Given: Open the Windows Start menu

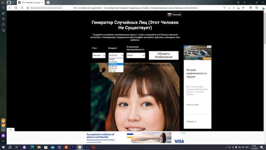Looking at the screenshot, I should (3, 147).
